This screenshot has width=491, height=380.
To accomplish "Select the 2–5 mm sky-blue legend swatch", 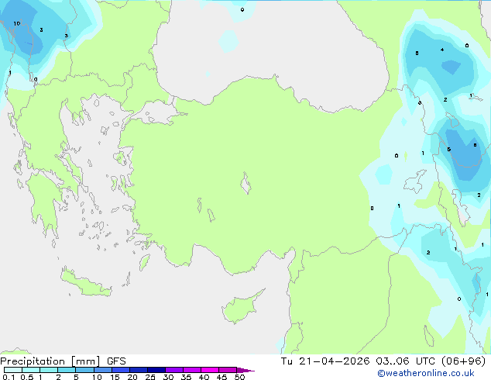I will coord(67,370).
